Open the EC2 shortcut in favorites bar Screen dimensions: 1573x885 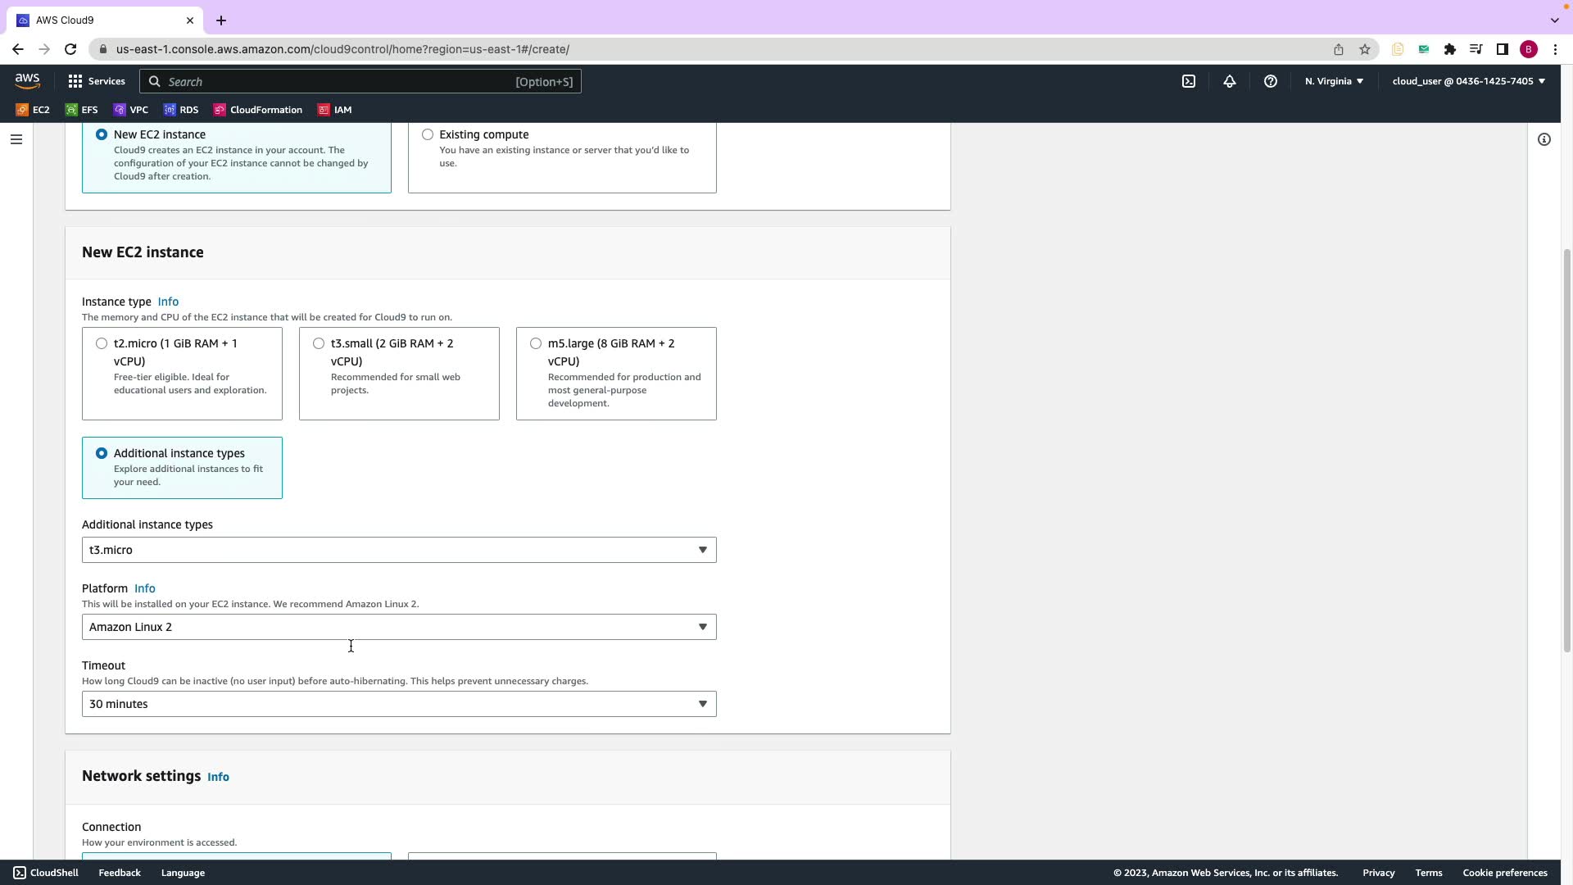(33, 110)
